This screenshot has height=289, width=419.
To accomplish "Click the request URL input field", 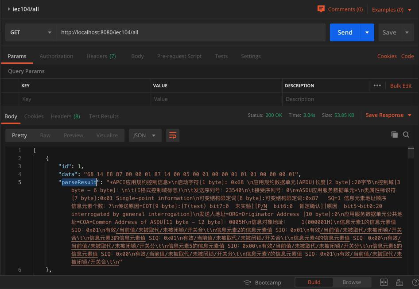I will point(190,32).
